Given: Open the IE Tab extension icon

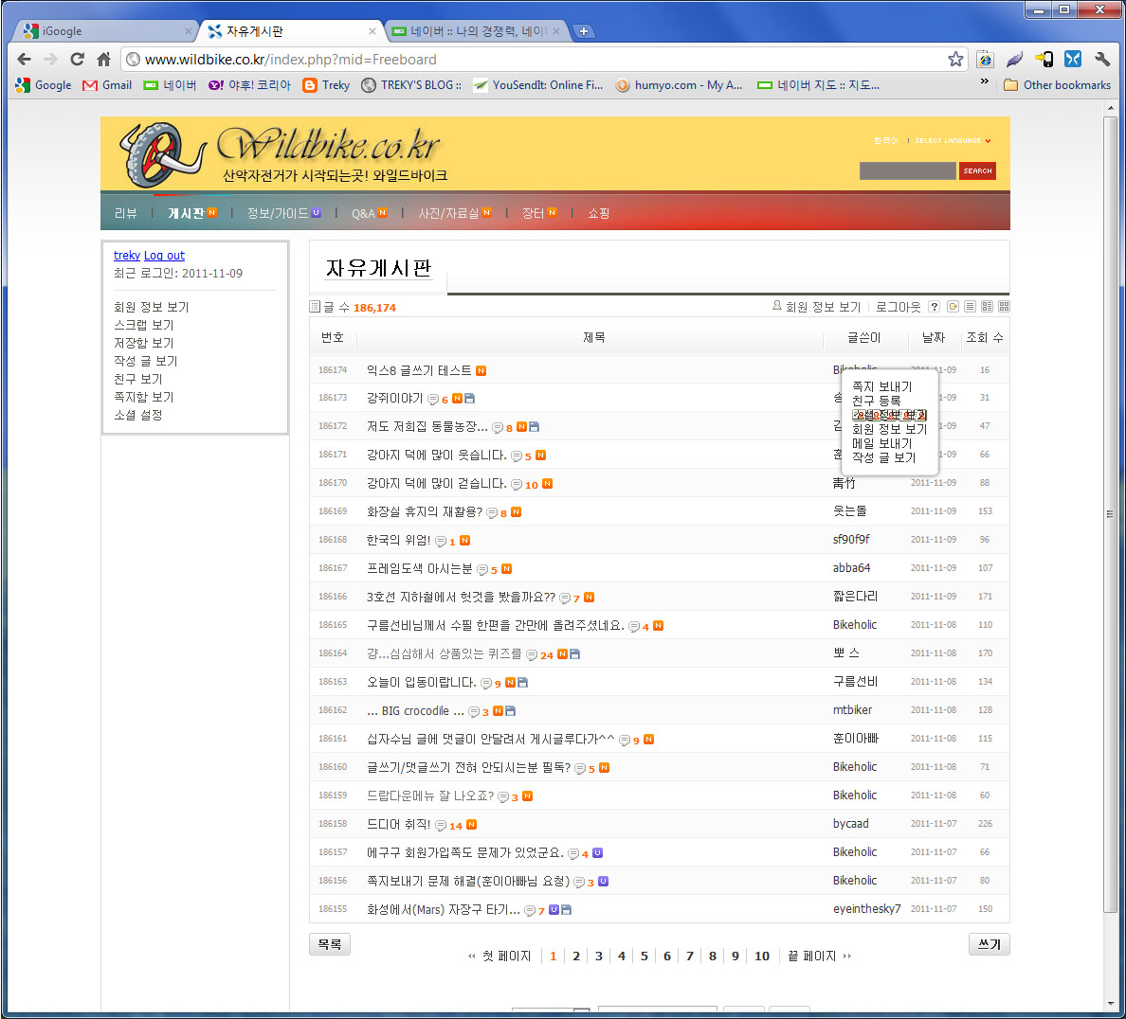Looking at the screenshot, I should [x=986, y=59].
